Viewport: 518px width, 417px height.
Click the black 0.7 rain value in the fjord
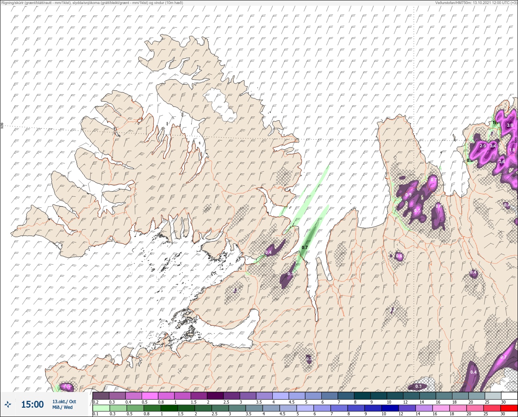[305, 247]
